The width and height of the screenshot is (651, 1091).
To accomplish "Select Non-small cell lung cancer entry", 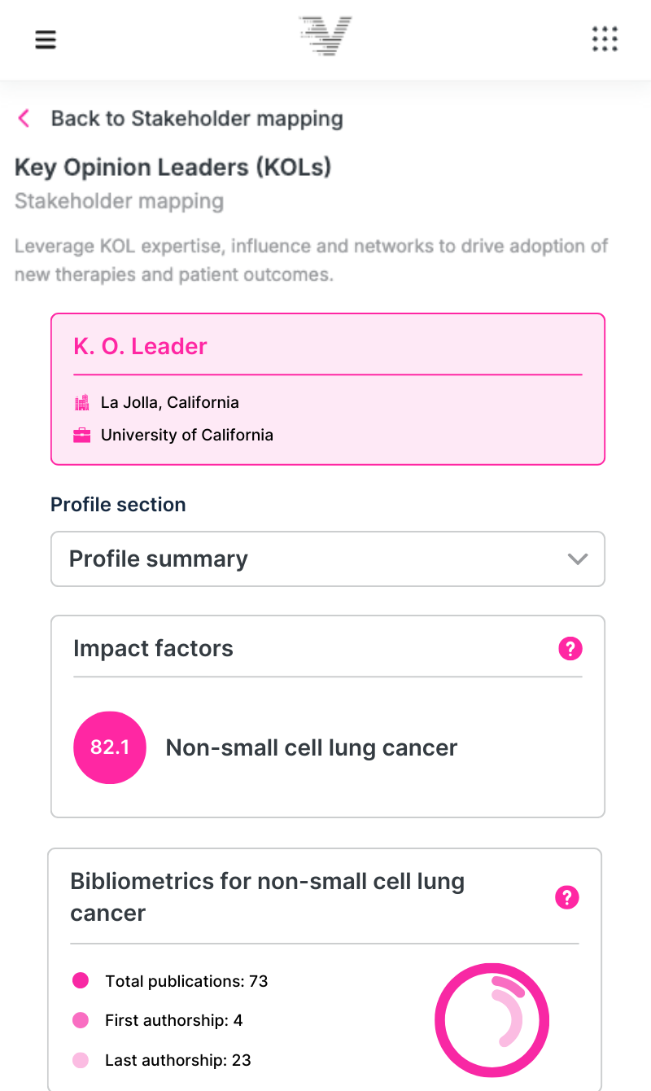I will coord(311,747).
